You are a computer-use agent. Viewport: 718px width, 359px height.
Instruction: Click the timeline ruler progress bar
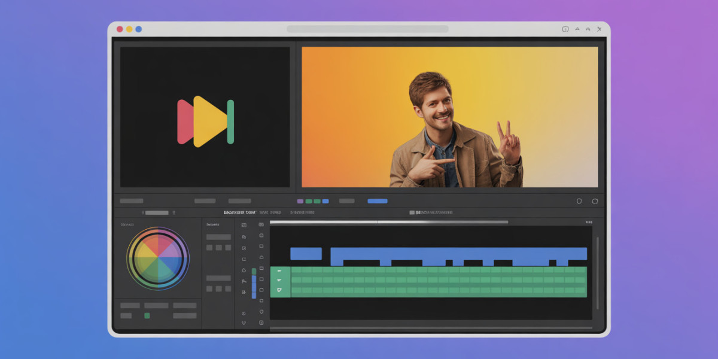(x=389, y=222)
